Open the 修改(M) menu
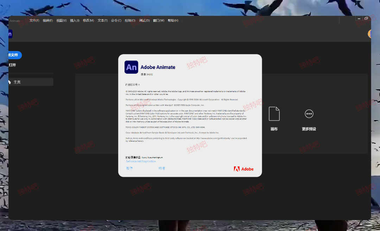 pyautogui.click(x=88, y=21)
